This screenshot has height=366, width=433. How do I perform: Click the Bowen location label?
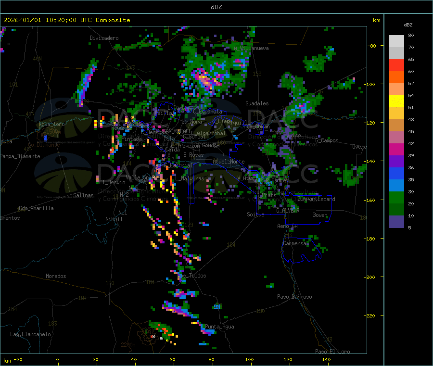[320, 215]
